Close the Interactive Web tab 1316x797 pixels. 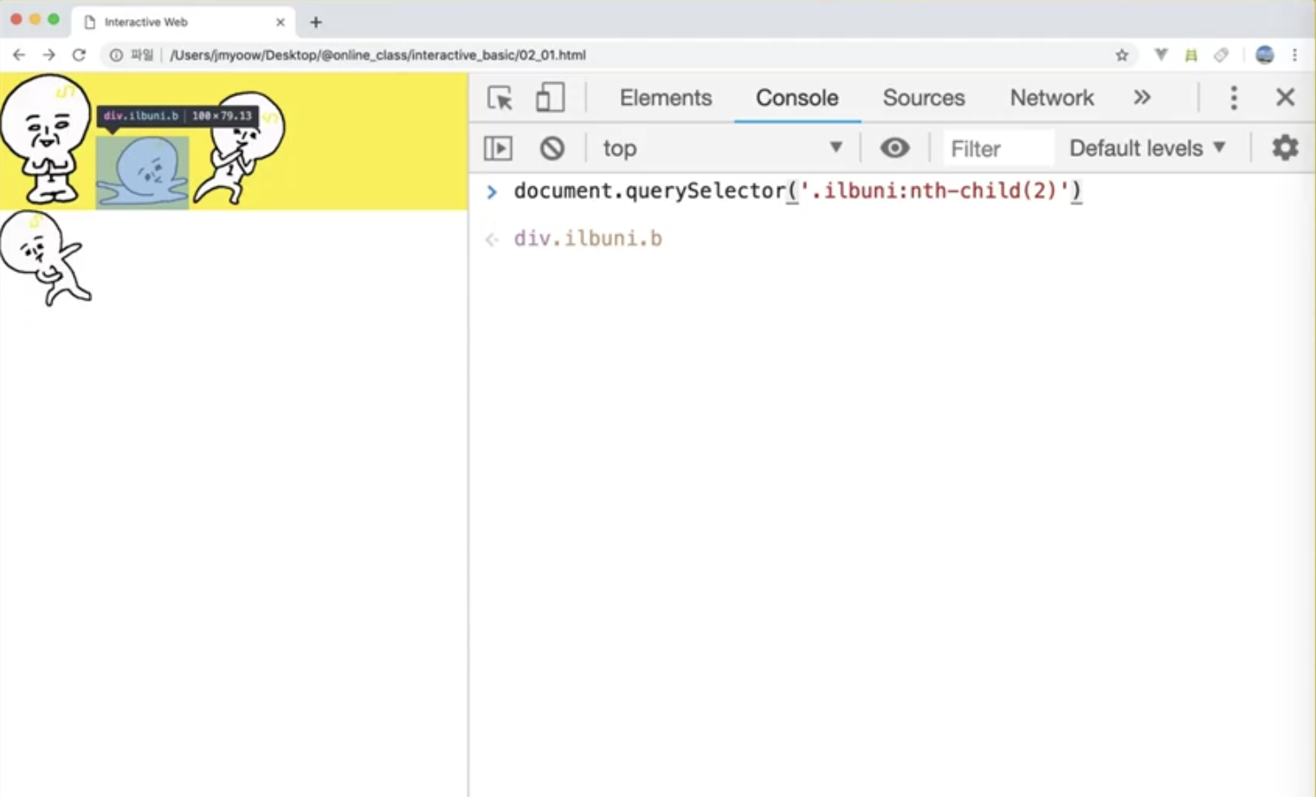tap(280, 22)
